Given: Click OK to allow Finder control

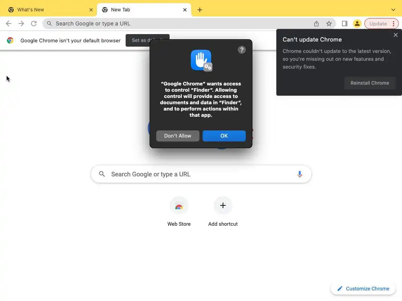Looking at the screenshot, I should pyautogui.click(x=224, y=136).
